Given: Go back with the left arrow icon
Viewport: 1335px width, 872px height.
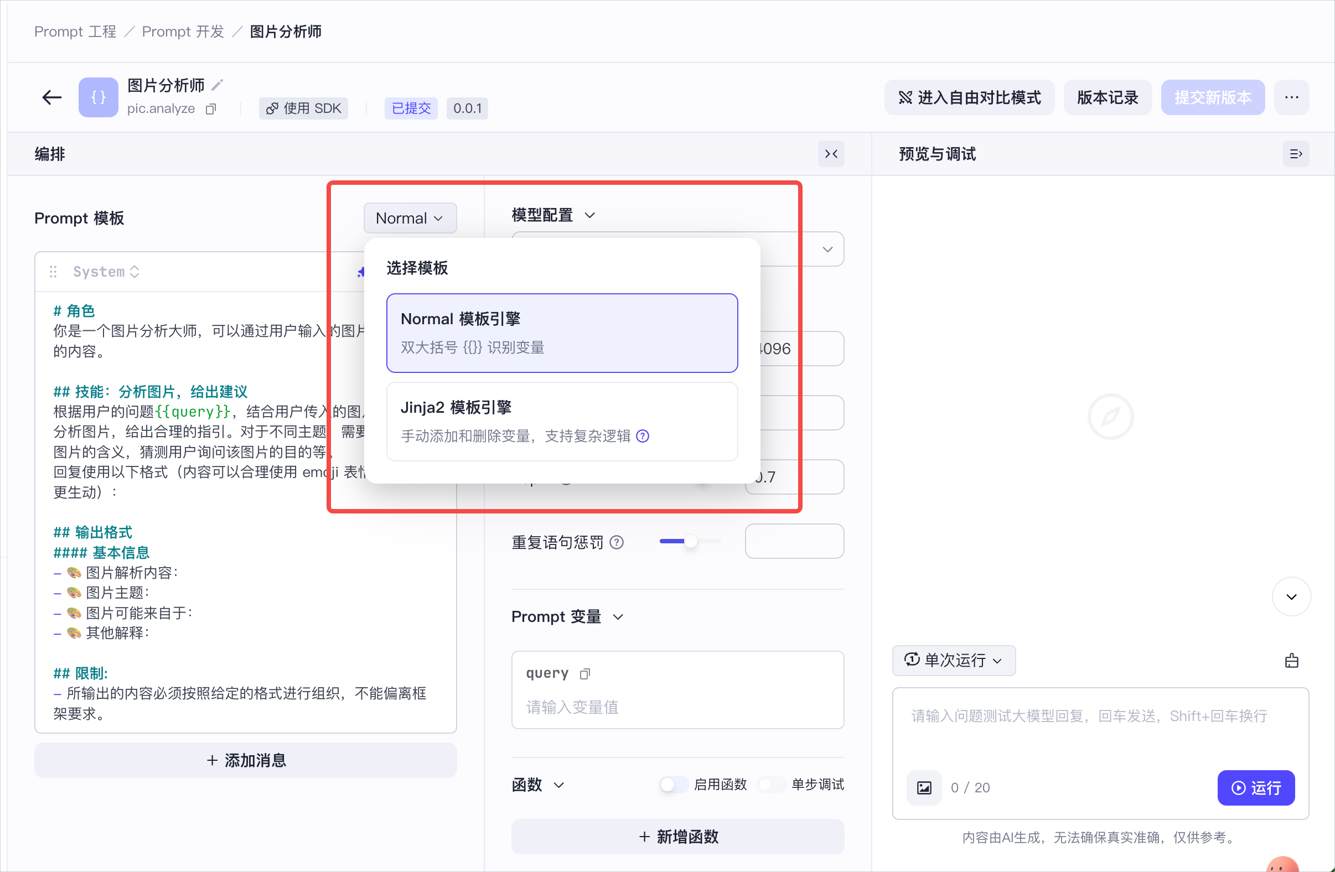Looking at the screenshot, I should pos(51,97).
